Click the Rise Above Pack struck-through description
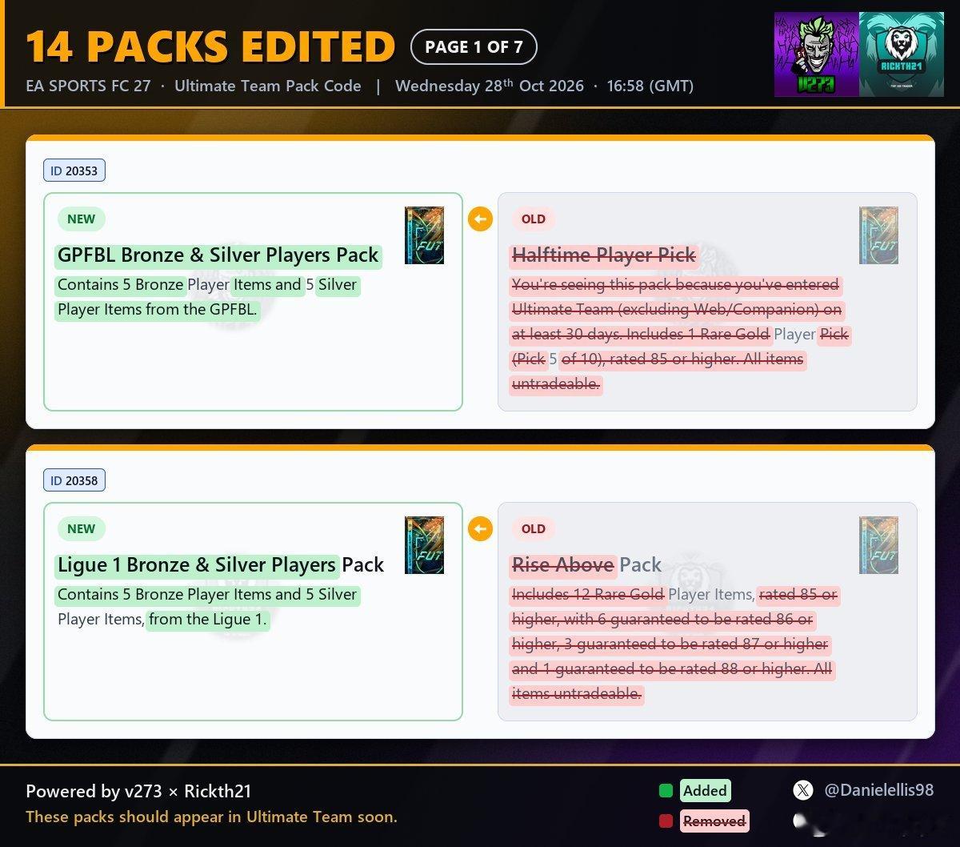The height and width of the screenshot is (847, 960). [x=674, y=644]
